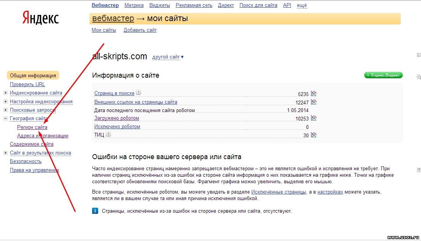
Task: Click help question mark next to Страниц в поиске
Action: pos(138,93)
